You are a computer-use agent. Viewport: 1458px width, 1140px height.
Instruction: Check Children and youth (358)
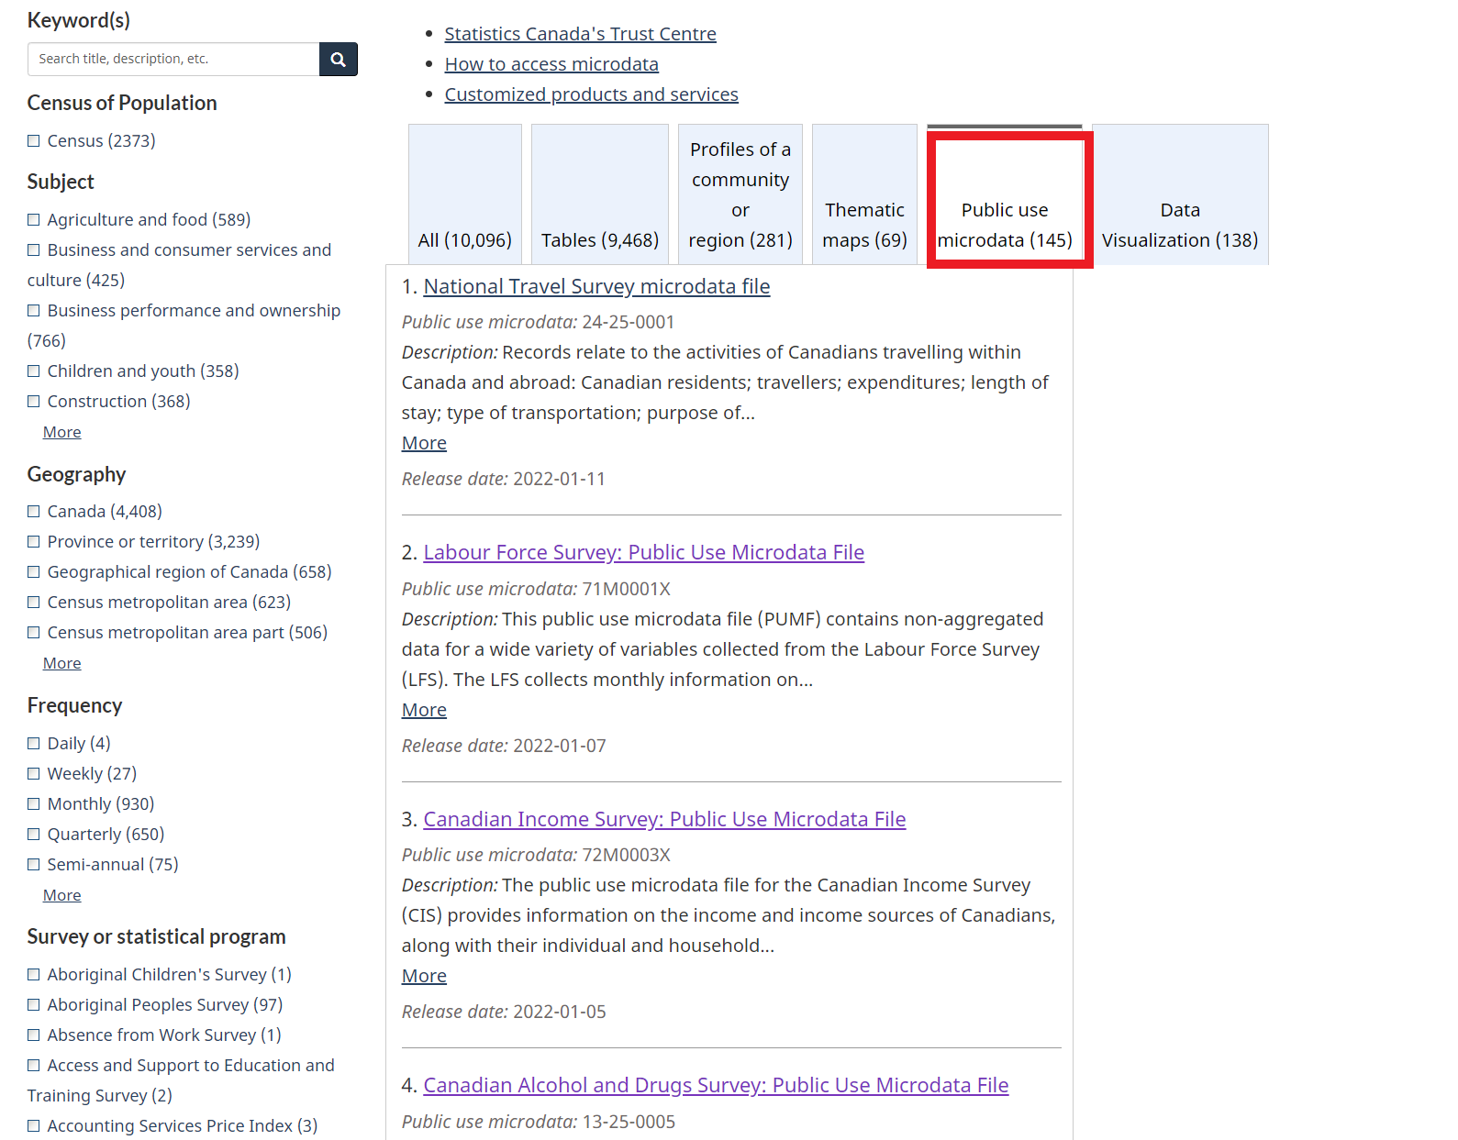[34, 371]
